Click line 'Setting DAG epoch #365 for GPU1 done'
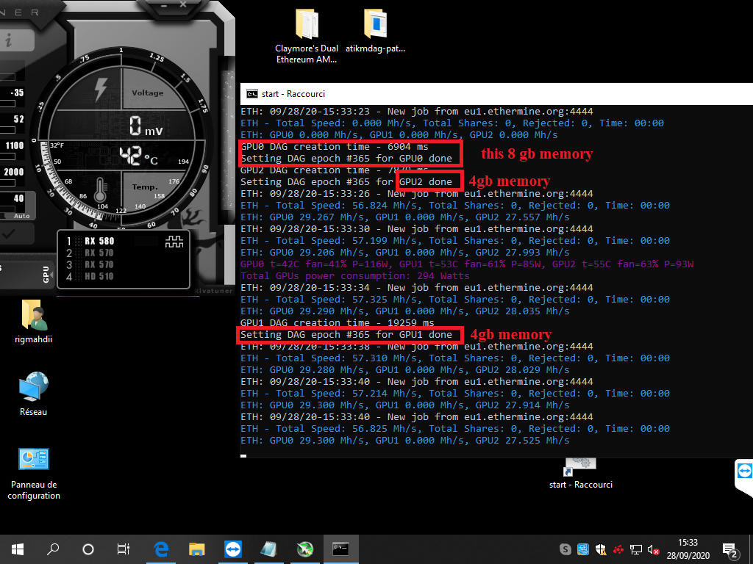The height and width of the screenshot is (564, 753). click(346, 335)
